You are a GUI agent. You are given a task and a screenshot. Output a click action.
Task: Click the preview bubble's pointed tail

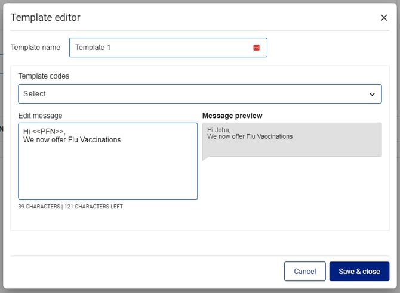[205, 158]
